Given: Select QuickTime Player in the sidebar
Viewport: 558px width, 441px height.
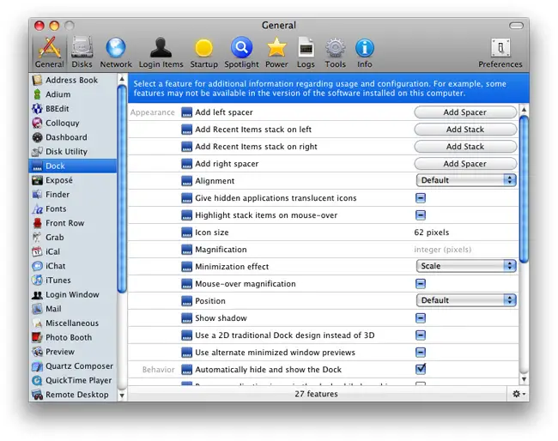Looking at the screenshot, I should [73, 380].
